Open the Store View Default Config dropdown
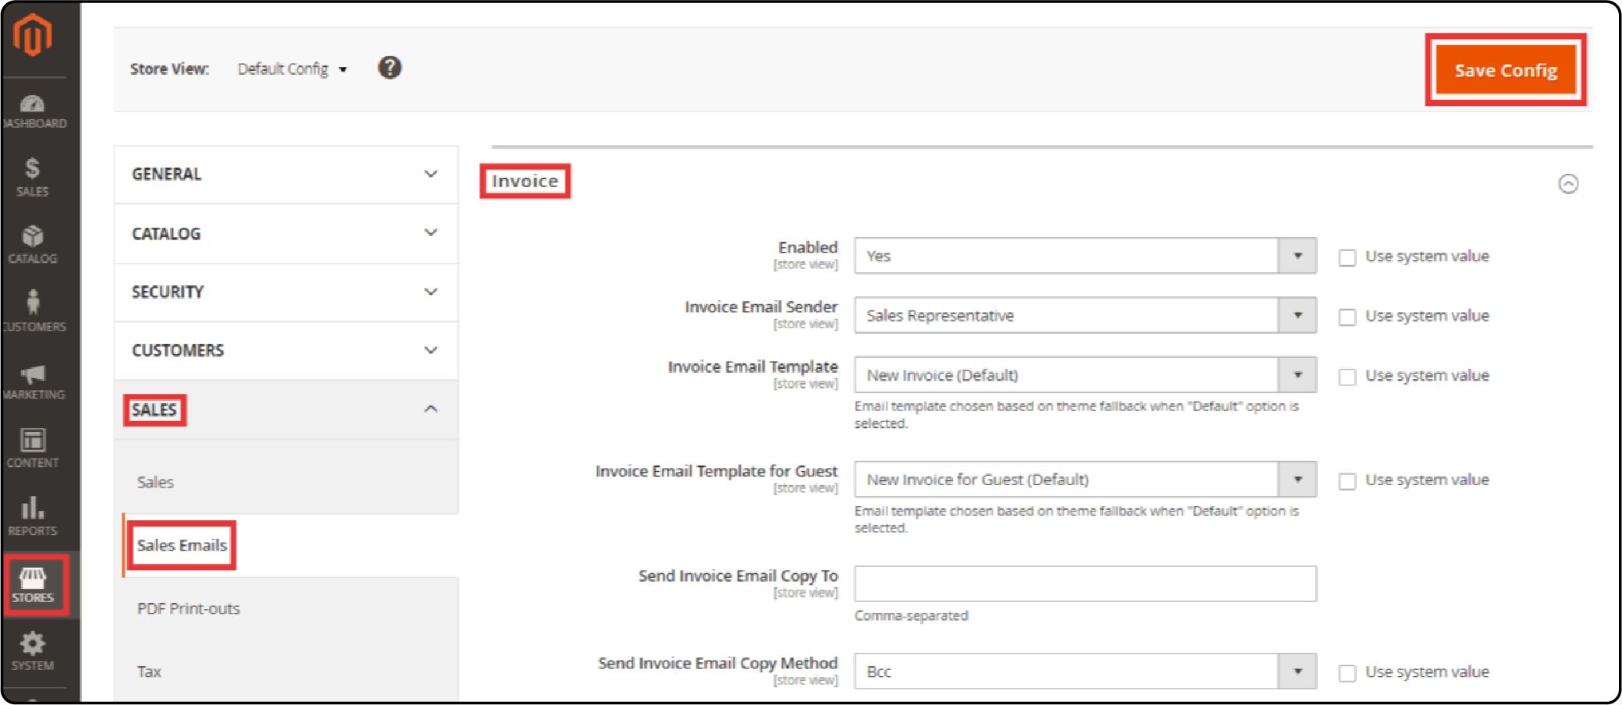This screenshot has height=705, width=1622. tap(292, 69)
